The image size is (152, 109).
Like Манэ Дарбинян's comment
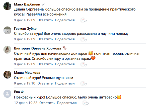tap(83, 20)
